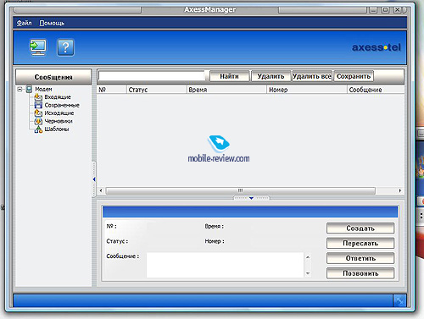
Task: Collapse the left panel with the blue arrow
Action: pyautogui.click(x=94, y=179)
